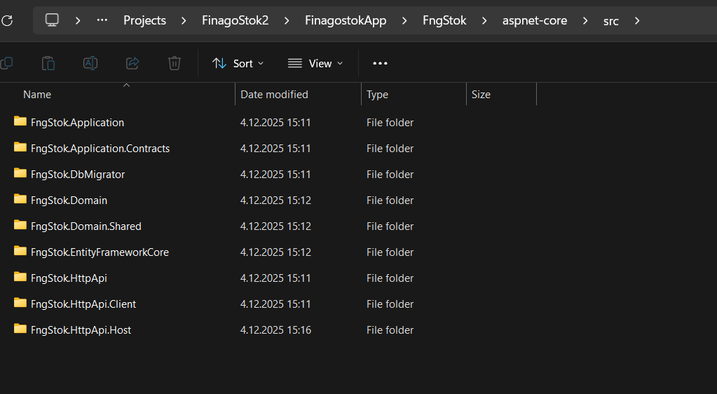Open the View dropdown menu
Screen dimensions: 717x394
tap(315, 63)
